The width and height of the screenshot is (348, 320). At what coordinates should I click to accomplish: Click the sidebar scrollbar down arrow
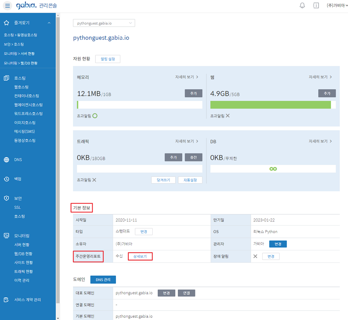(58, 318)
